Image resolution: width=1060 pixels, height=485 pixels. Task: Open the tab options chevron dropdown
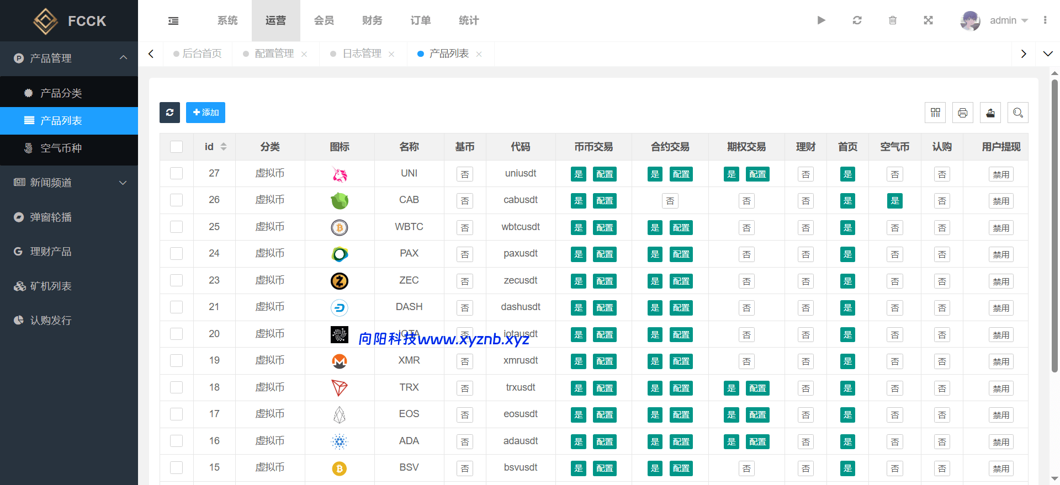tap(1047, 54)
